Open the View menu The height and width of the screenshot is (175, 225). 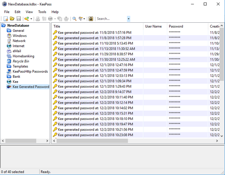tap(29, 12)
